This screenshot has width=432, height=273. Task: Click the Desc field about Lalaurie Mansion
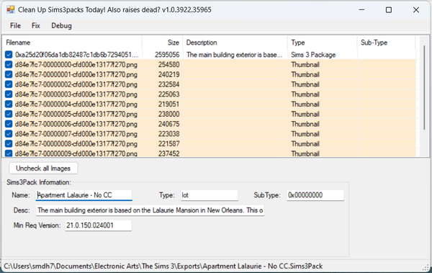150,210
